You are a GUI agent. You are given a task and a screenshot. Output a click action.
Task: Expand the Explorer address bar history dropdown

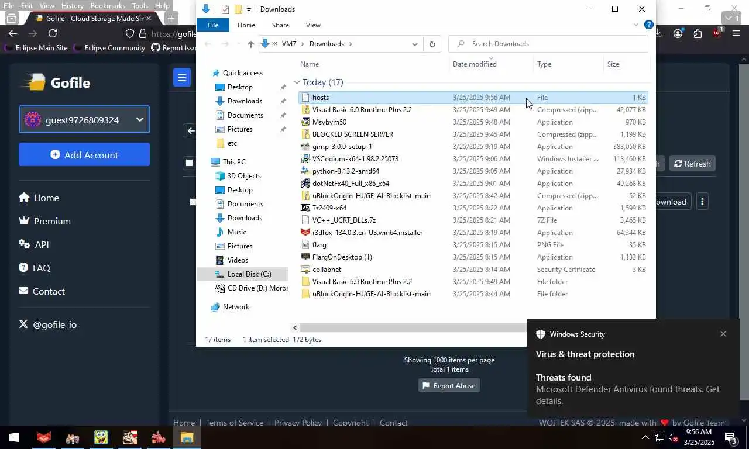pos(415,44)
